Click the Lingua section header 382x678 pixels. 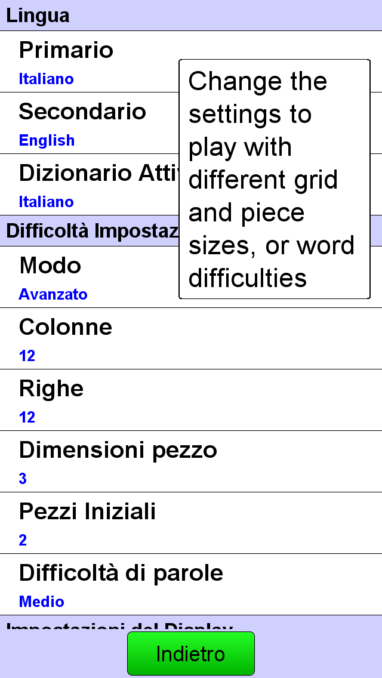click(x=191, y=16)
